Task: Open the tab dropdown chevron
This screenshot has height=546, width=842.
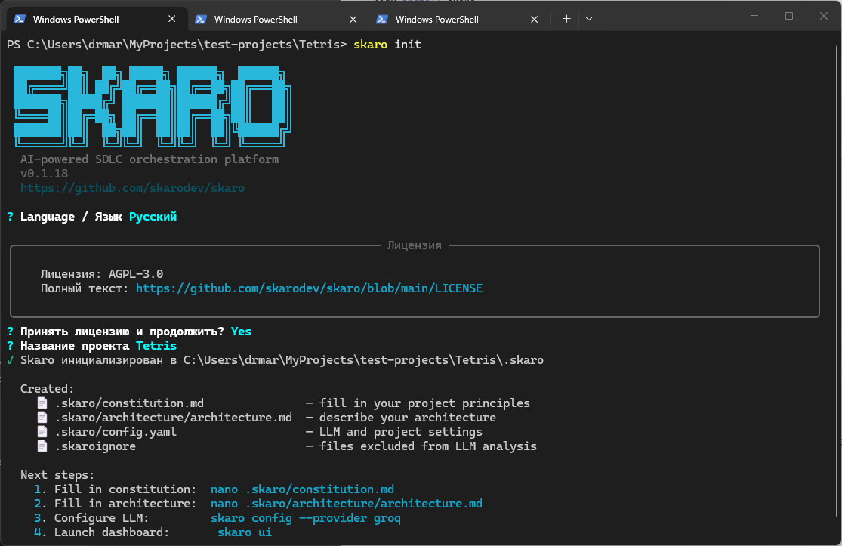Action: tap(588, 18)
